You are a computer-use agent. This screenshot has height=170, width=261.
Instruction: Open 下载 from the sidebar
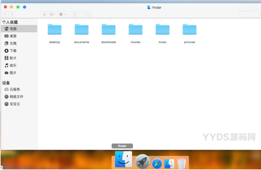click(x=13, y=51)
